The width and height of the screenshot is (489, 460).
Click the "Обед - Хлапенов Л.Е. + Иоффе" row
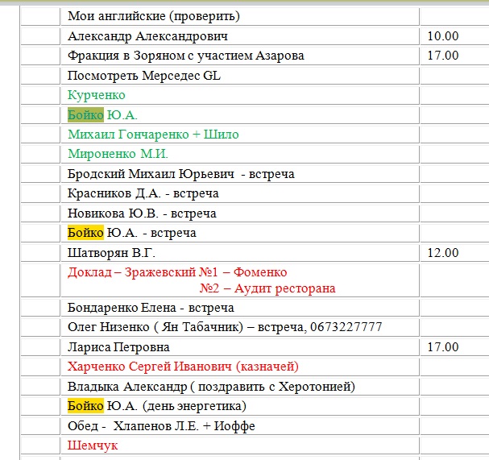(161, 425)
